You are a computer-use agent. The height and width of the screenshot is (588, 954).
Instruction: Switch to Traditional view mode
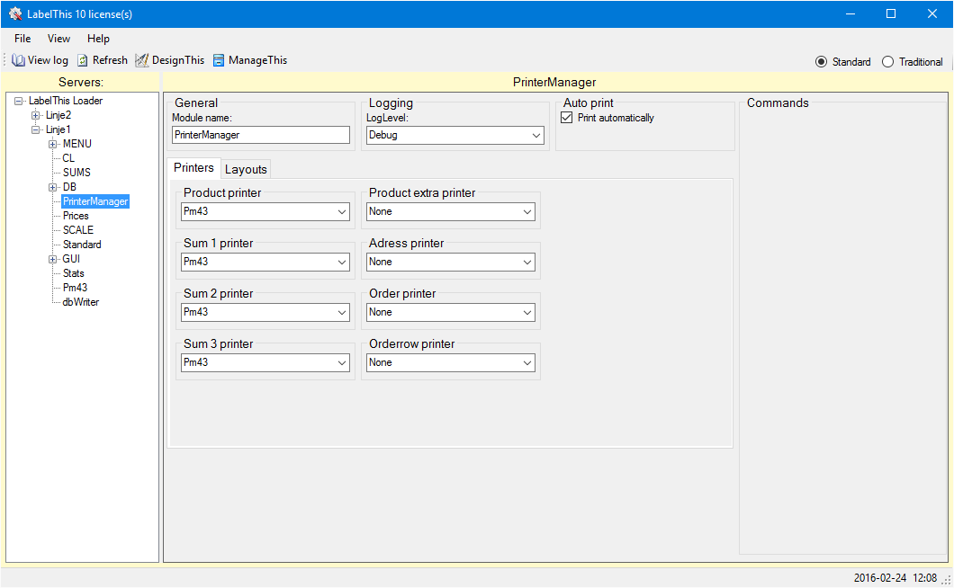pyautogui.click(x=887, y=62)
